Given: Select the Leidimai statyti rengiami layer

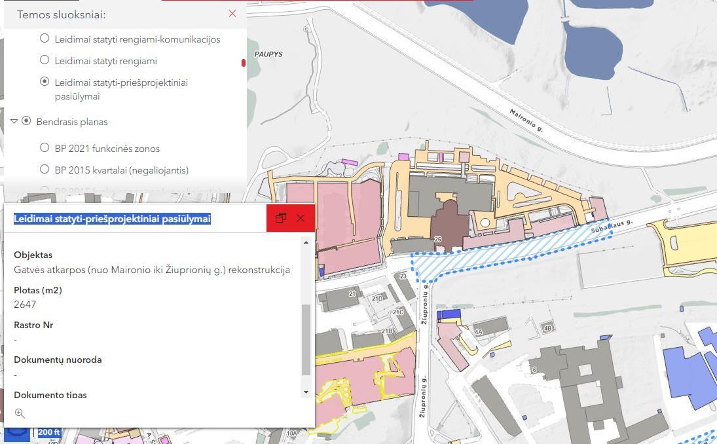Looking at the screenshot, I should 45,60.
